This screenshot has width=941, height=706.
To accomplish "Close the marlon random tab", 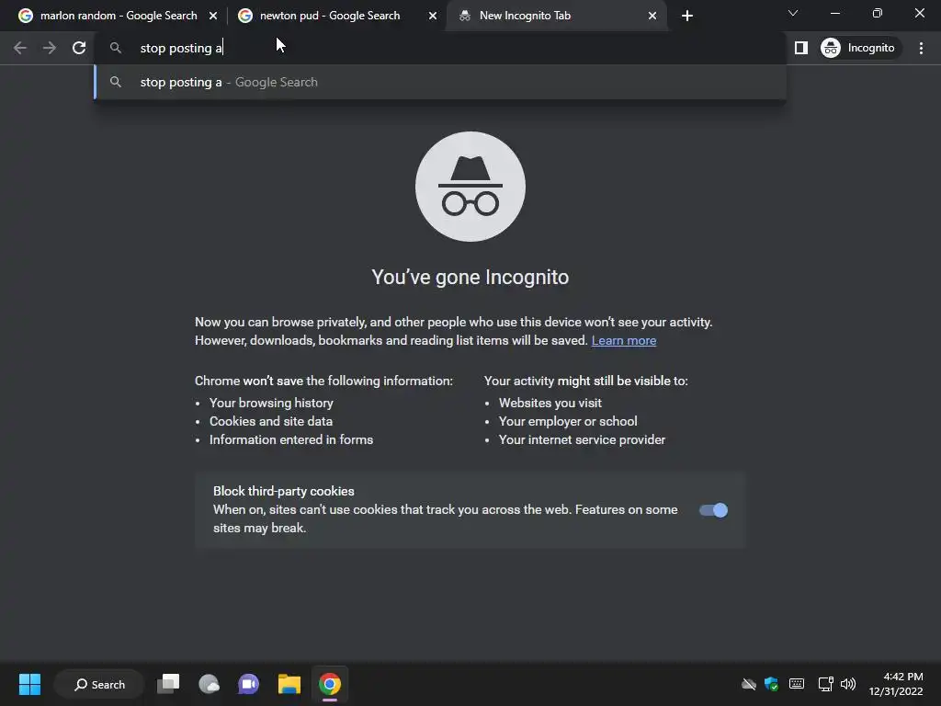I will [x=213, y=16].
